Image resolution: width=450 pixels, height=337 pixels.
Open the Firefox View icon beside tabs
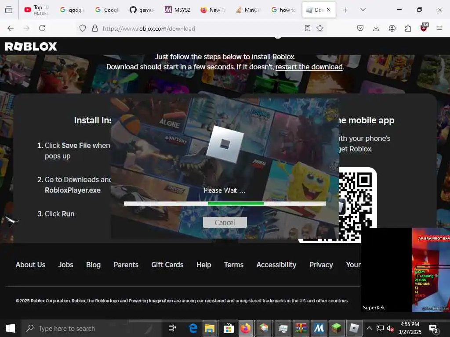coord(9,10)
